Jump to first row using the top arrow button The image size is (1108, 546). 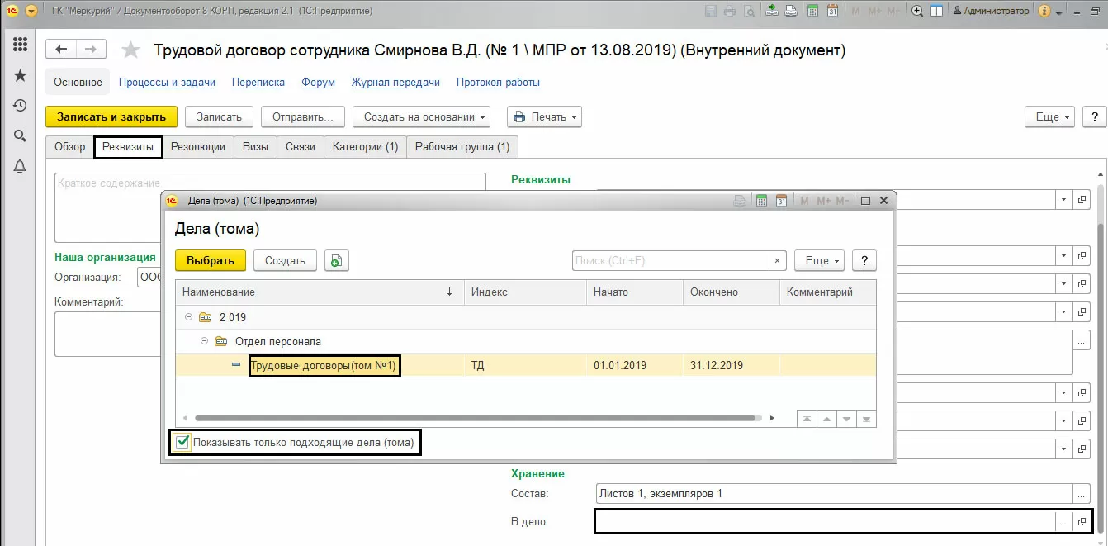(x=806, y=419)
